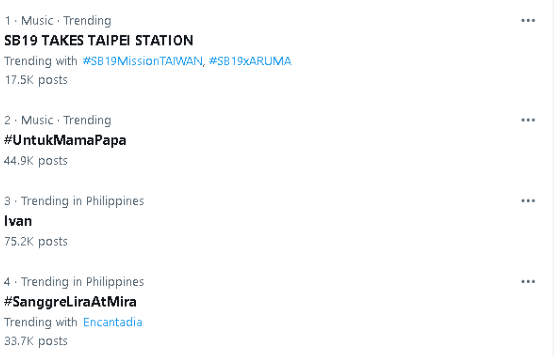
Task: Click "4 · Trending in Philippines" label
Action: pyautogui.click(x=74, y=282)
